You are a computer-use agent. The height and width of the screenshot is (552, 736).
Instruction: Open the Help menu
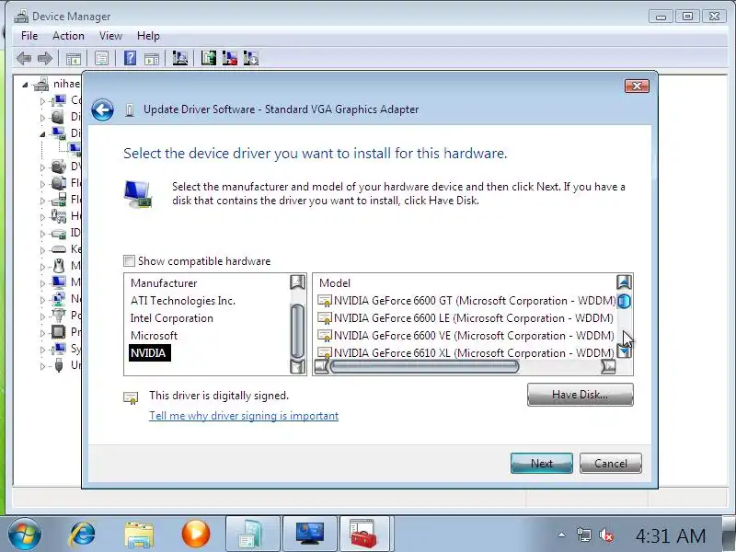coord(148,36)
